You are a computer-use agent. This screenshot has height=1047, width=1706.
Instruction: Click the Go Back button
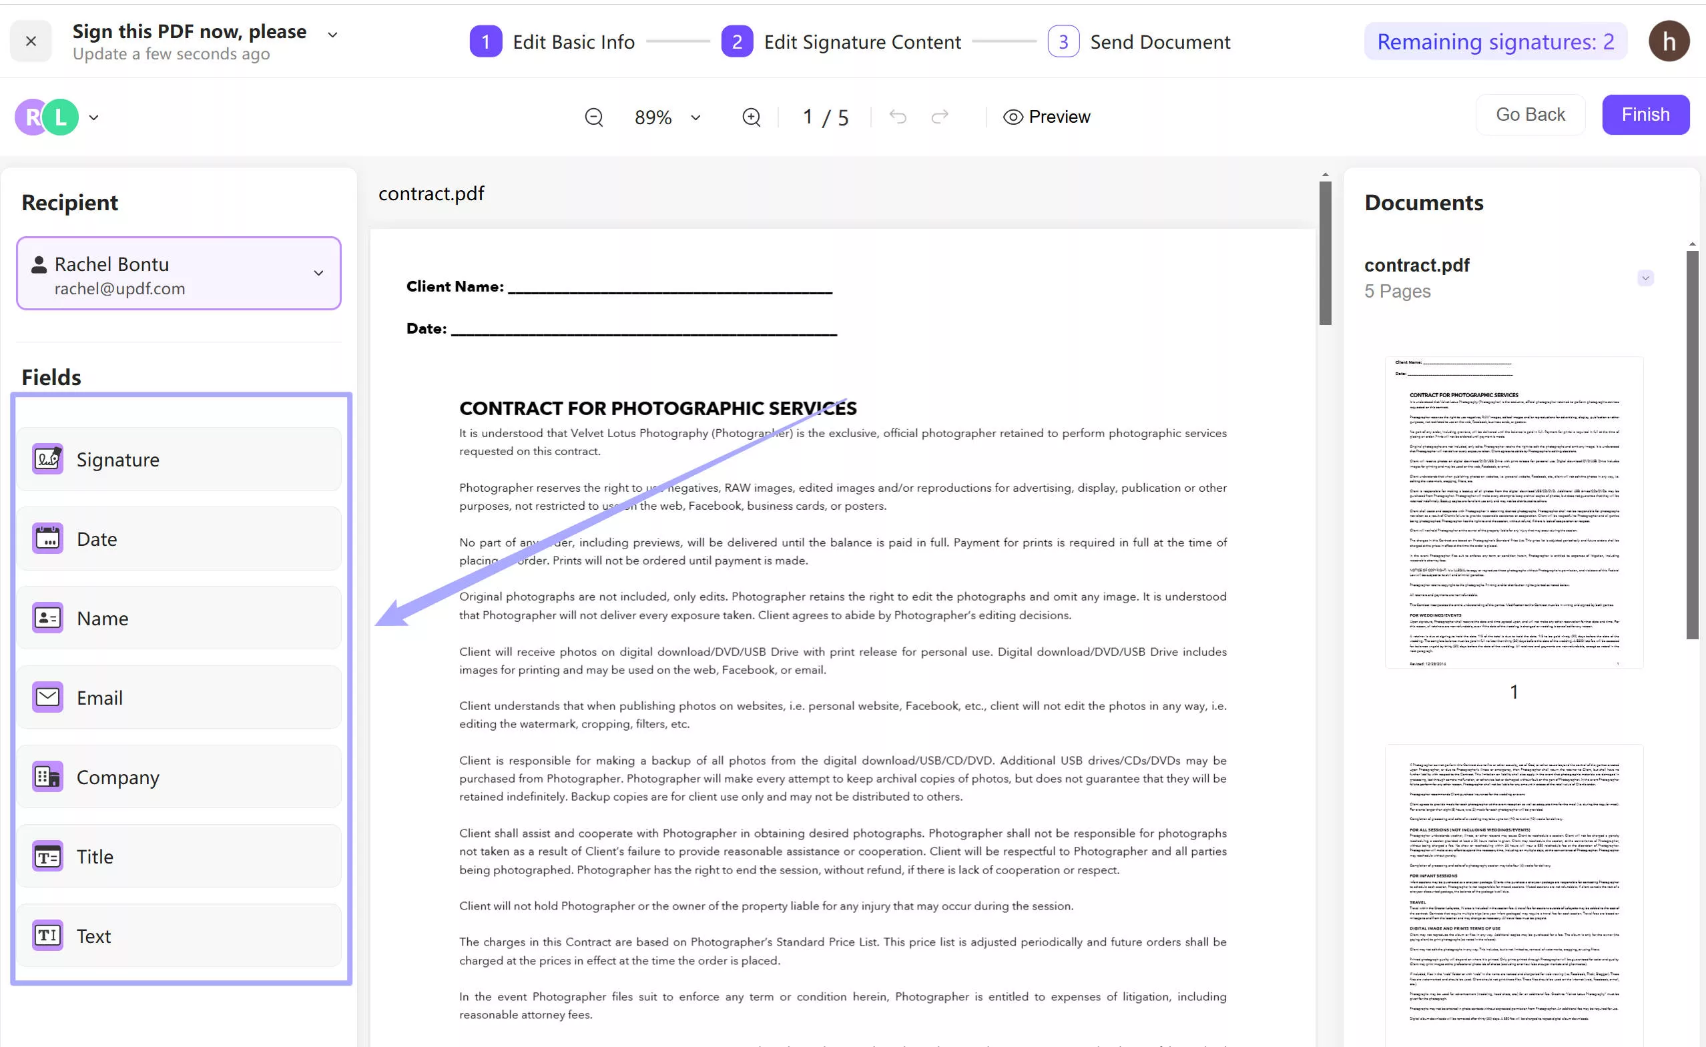pyautogui.click(x=1529, y=113)
